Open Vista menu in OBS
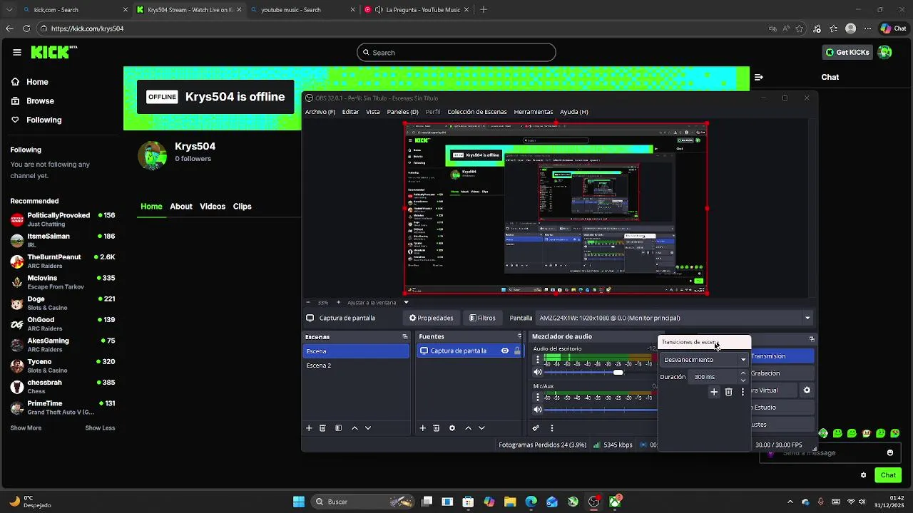This screenshot has height=513, width=913. click(x=373, y=112)
